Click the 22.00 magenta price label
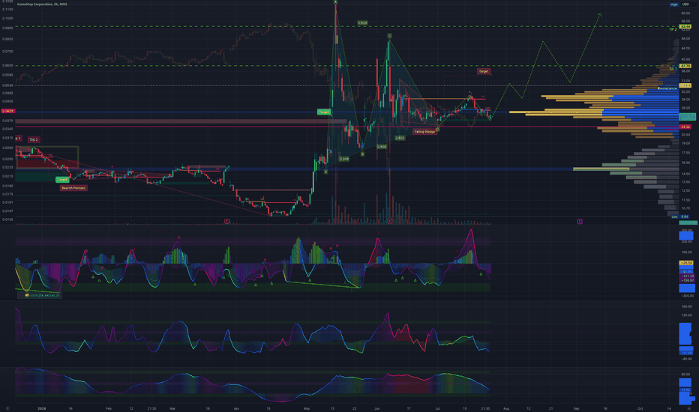This screenshot has height=412, width=699. tap(685, 127)
